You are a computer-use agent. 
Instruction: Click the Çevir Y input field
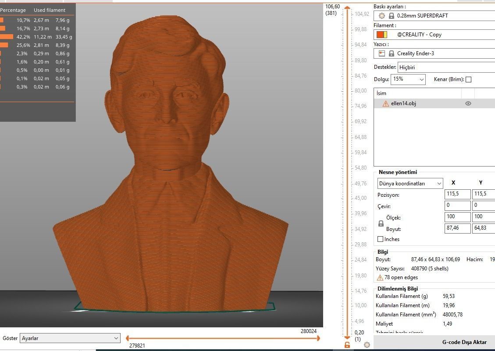click(484, 206)
